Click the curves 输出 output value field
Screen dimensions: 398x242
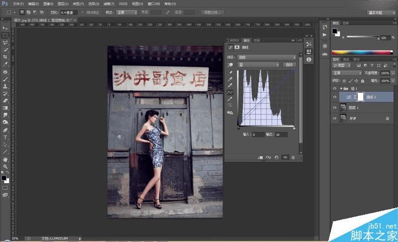(281, 134)
